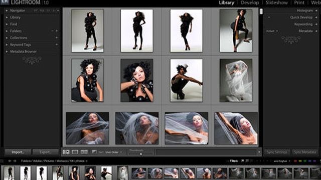Switch to the Develop module
Screen dimensions: 321x180
(x=250, y=2)
